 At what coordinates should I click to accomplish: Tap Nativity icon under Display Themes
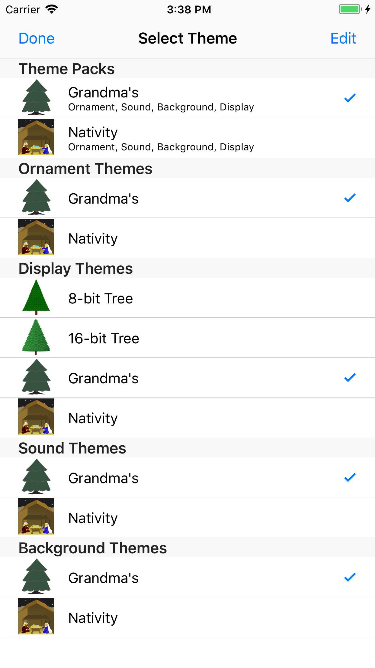click(x=36, y=417)
